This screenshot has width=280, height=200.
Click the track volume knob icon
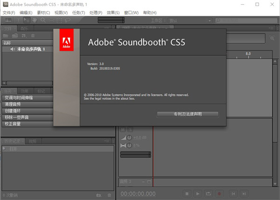tap(129, 138)
